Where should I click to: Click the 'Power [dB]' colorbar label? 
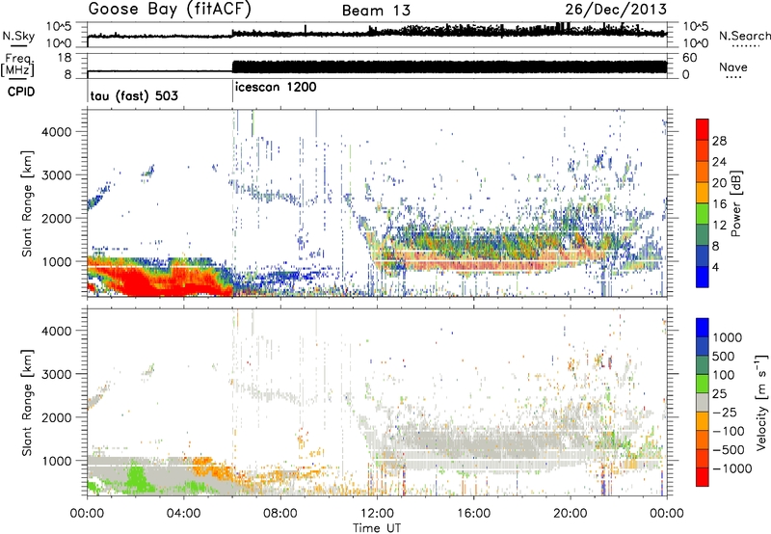[736, 203]
